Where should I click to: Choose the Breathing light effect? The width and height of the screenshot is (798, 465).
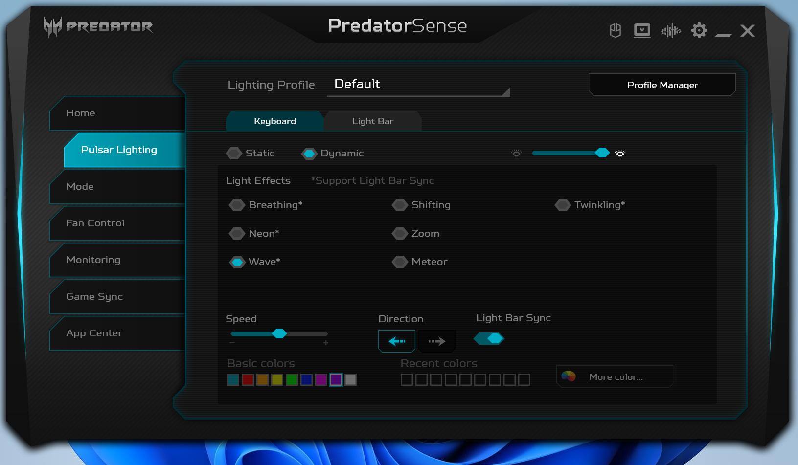pos(237,205)
